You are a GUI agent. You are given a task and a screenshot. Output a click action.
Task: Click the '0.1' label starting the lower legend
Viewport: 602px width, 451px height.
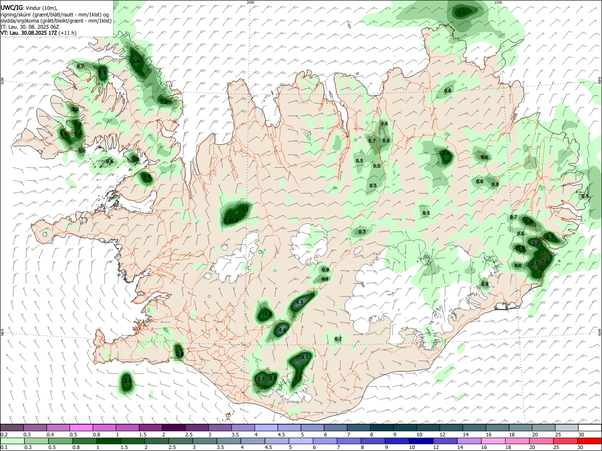tap(4, 447)
